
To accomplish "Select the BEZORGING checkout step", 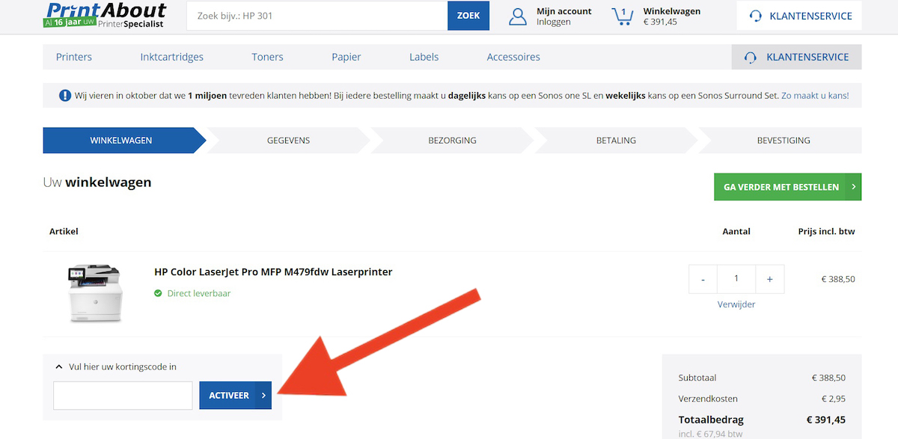I will pyautogui.click(x=452, y=140).
